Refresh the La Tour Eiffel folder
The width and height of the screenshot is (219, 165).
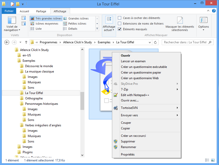pos(155,42)
